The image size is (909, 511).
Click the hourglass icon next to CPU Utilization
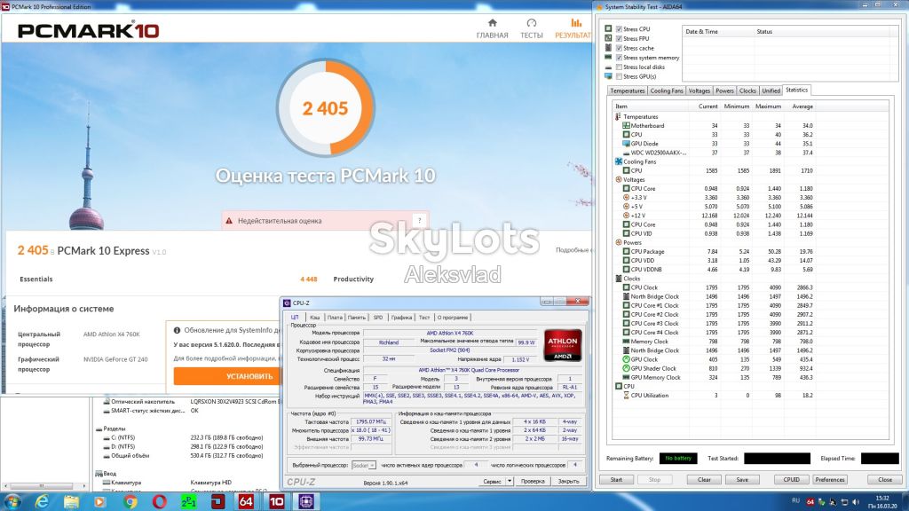pyautogui.click(x=626, y=395)
